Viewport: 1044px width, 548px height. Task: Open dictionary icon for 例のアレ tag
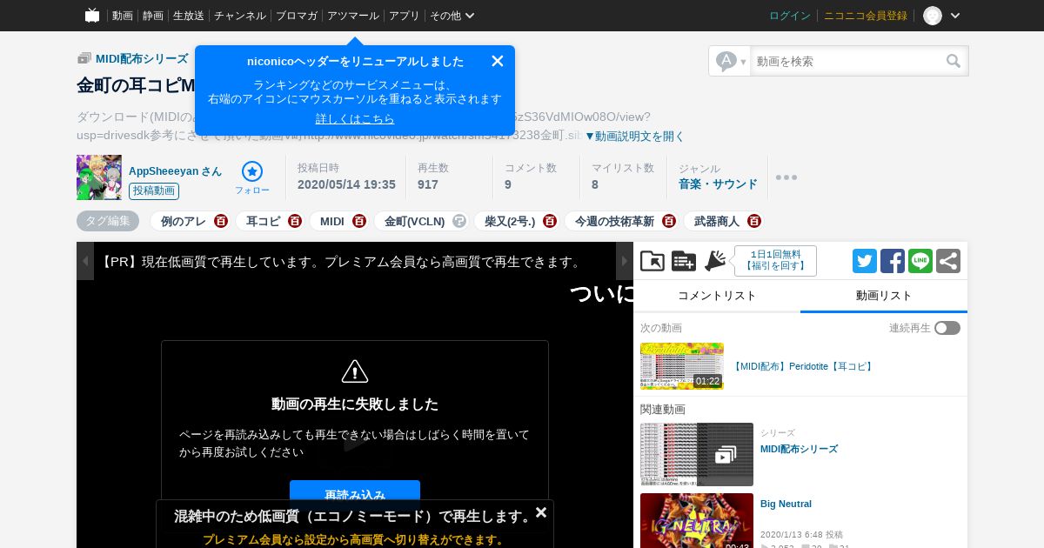(221, 221)
